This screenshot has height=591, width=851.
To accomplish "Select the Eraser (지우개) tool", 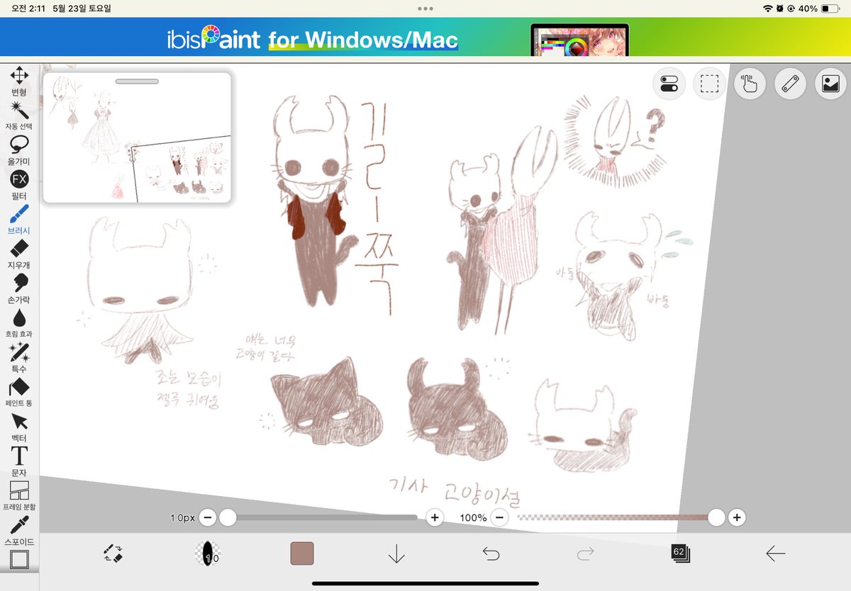I will click(x=19, y=254).
